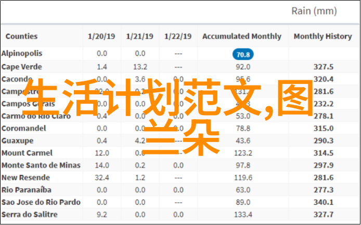Sort by the Accumulated Monthly header
The width and height of the screenshot is (361, 225).
click(x=242, y=37)
